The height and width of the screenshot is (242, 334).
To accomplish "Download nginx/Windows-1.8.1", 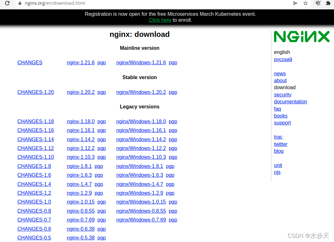I will pyautogui.click(x=140, y=166).
